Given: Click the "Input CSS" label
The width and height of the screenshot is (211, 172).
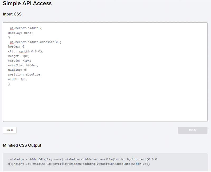Looking at the screenshot, I should click(12, 14).
